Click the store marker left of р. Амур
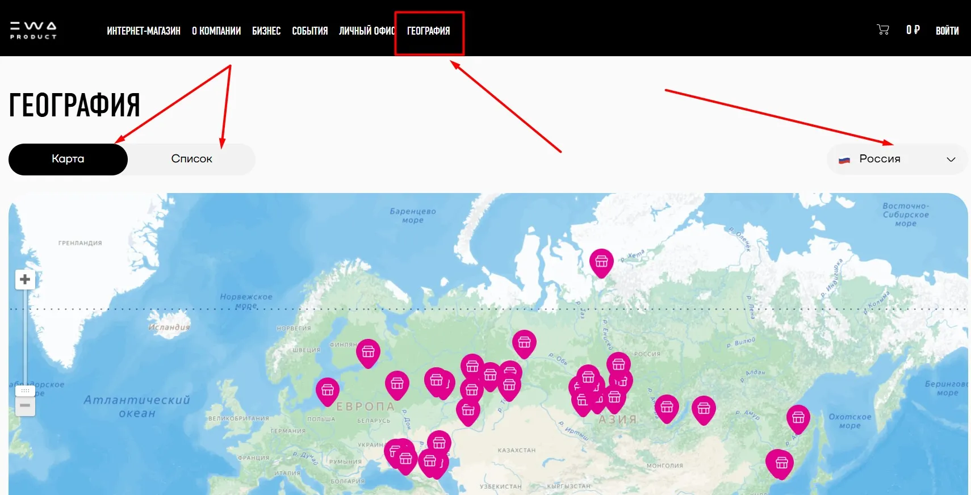This screenshot has width=971, height=495. point(704,409)
